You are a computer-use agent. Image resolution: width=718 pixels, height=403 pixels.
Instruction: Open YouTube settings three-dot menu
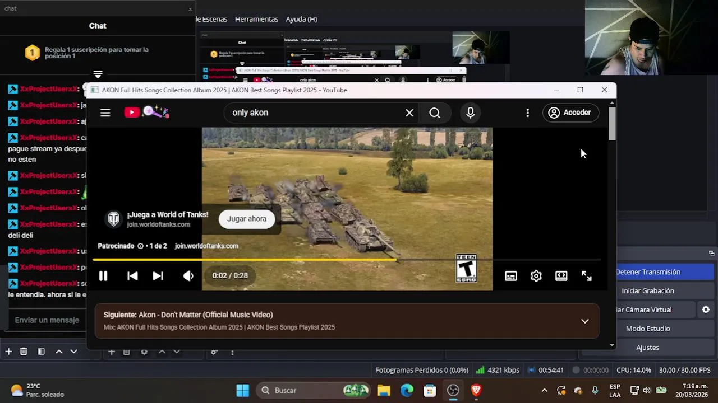click(527, 113)
